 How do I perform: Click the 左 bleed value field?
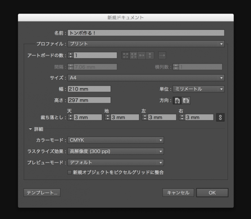(x=162, y=118)
